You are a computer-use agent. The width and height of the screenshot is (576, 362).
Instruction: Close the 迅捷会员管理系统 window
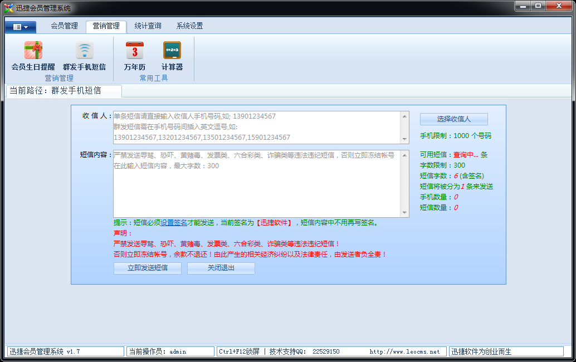pos(559,6)
